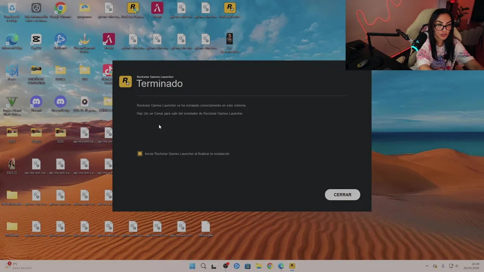Select the RockstarService desktop icon

pos(230,11)
